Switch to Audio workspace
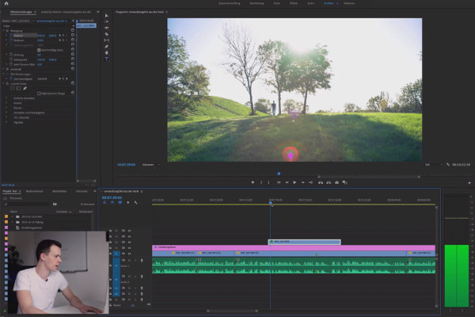This screenshot has width=475, height=317. [311, 3]
